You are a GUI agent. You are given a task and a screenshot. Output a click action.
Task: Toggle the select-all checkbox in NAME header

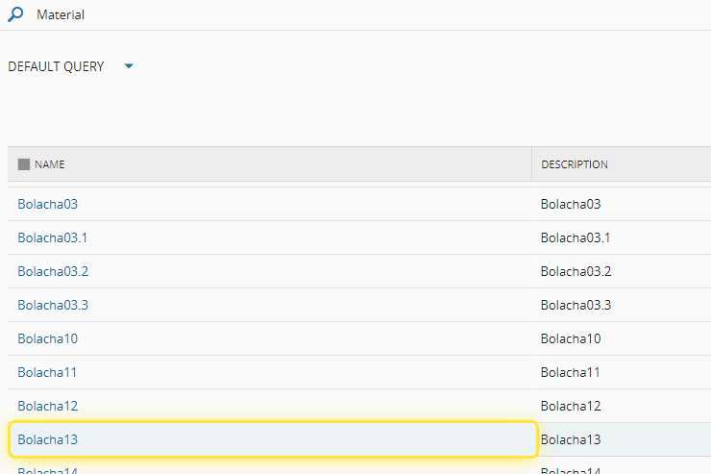point(24,164)
